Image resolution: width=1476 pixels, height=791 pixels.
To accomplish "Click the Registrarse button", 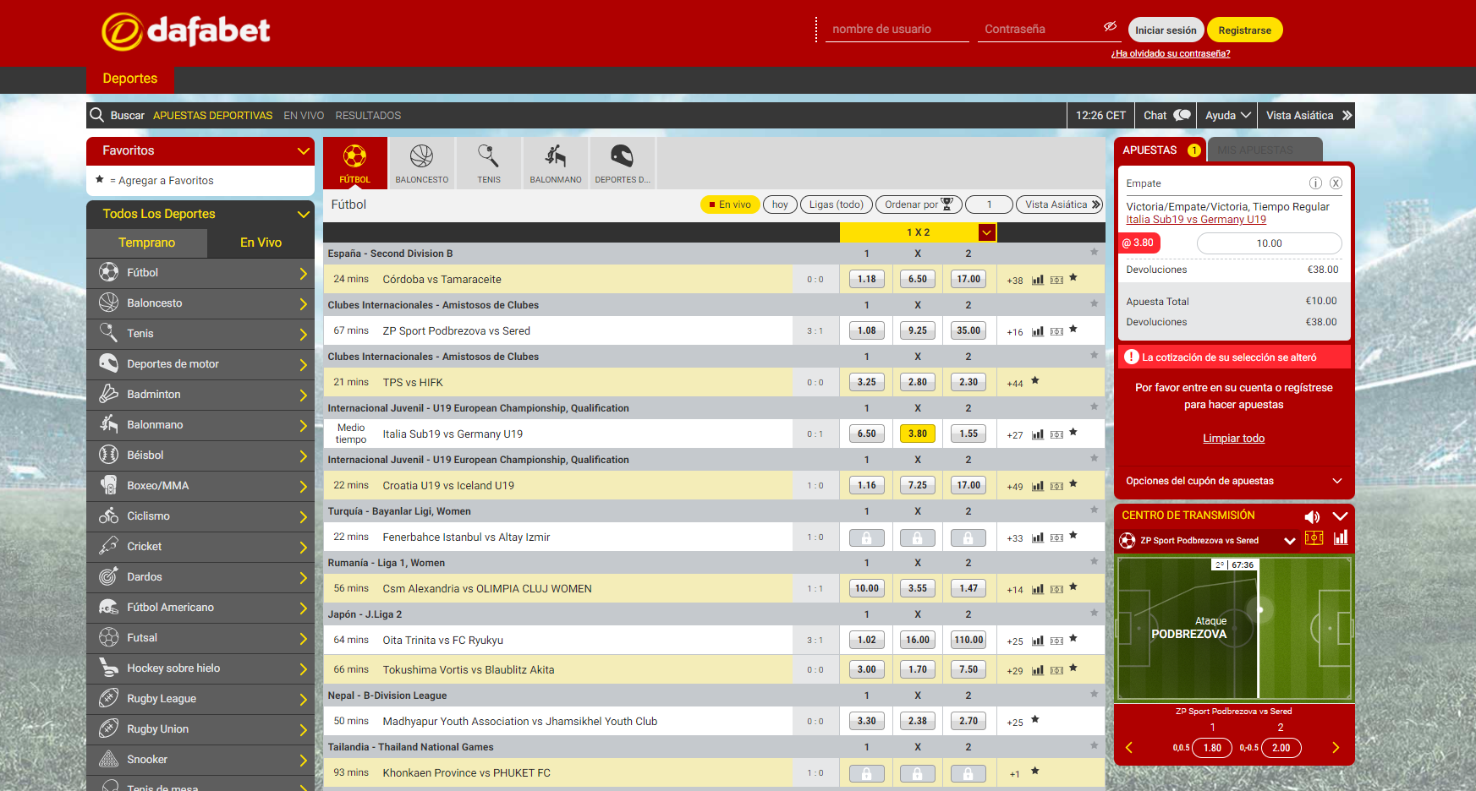I will 1244,30.
